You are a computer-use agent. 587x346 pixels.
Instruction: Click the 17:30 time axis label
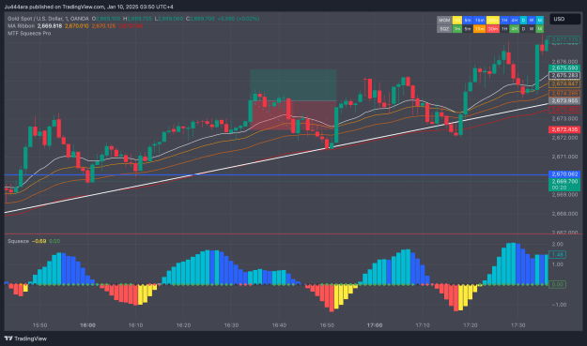(x=518, y=325)
